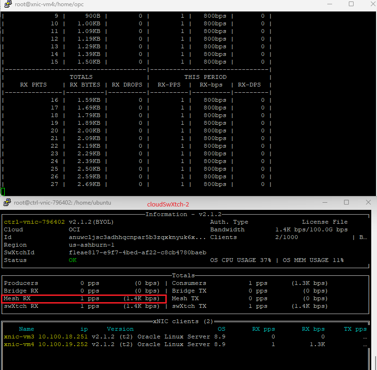
Task: Click the Version column header in clients table
Action: (x=120, y=329)
